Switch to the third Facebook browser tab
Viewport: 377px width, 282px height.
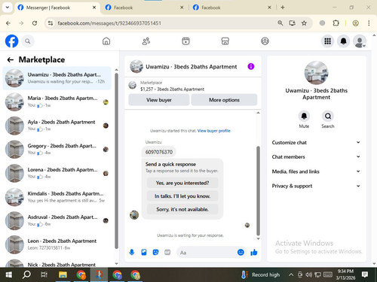point(232,8)
